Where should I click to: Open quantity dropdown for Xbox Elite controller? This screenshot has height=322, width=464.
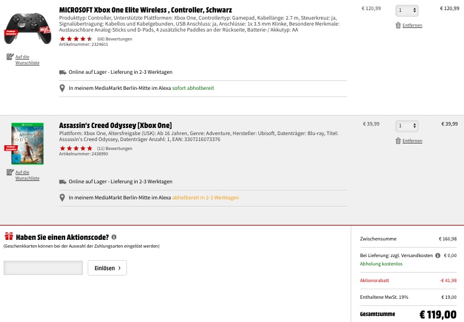(x=407, y=11)
